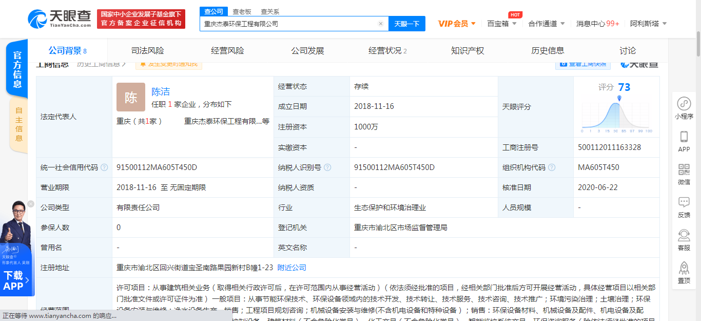Switch to the 司法风险 tab
This screenshot has width=701, height=321.
[x=147, y=50]
